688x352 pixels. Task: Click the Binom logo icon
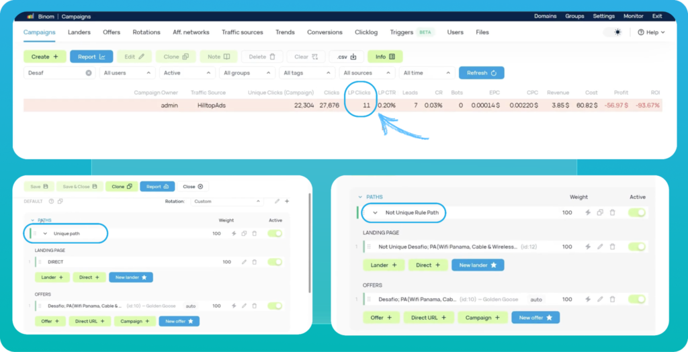coord(31,16)
